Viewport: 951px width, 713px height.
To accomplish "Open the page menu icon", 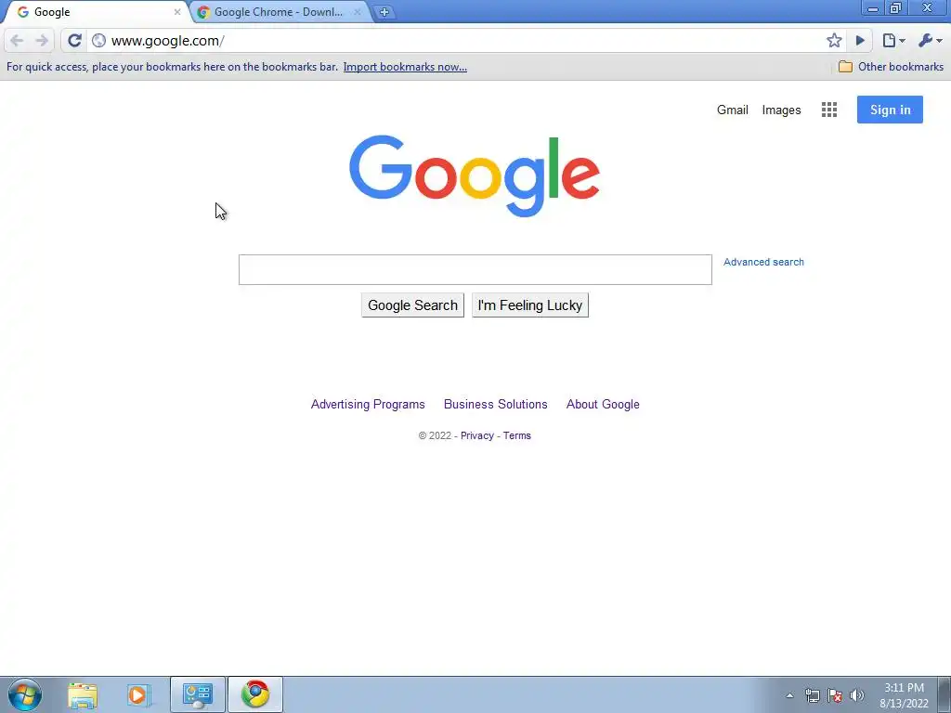I will click(893, 41).
